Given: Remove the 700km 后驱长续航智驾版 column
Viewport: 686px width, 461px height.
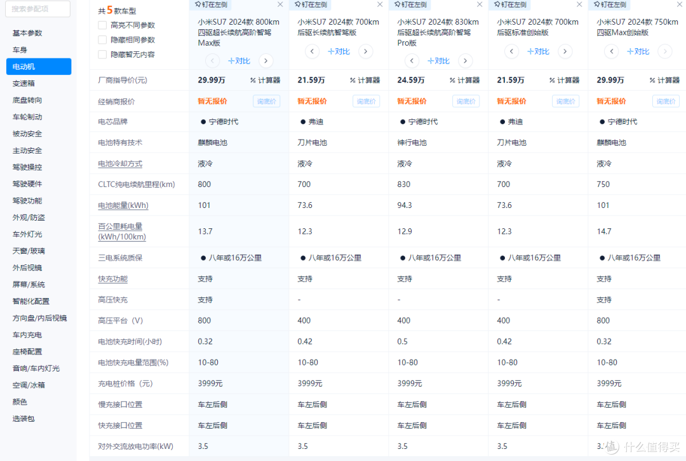Looking at the screenshot, I should 380,4.
